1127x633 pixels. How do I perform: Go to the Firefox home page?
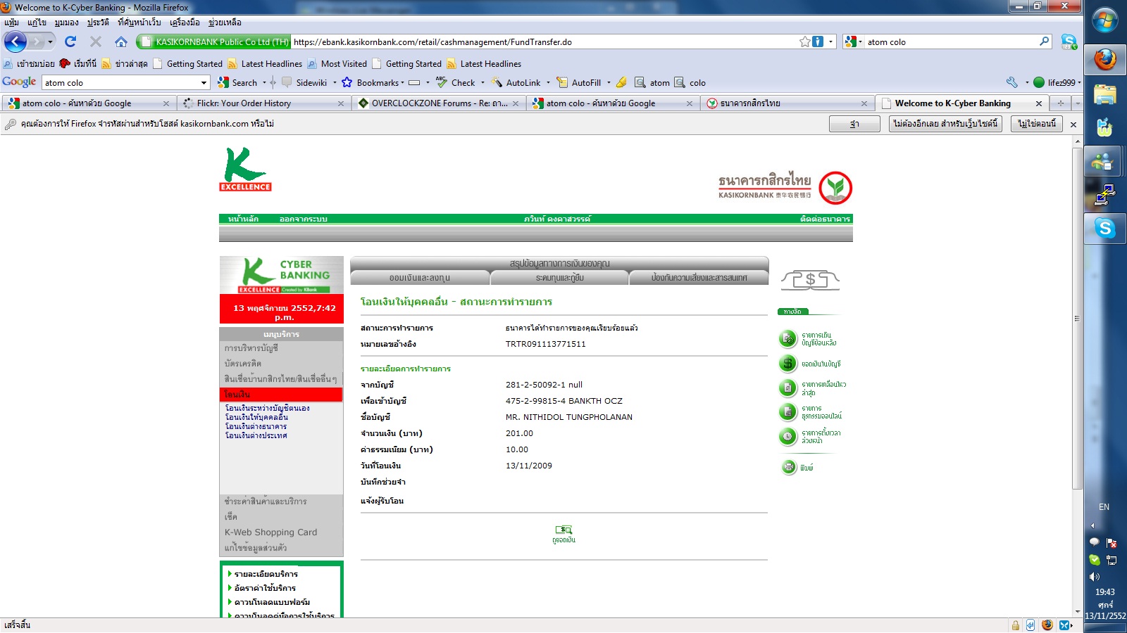121,41
